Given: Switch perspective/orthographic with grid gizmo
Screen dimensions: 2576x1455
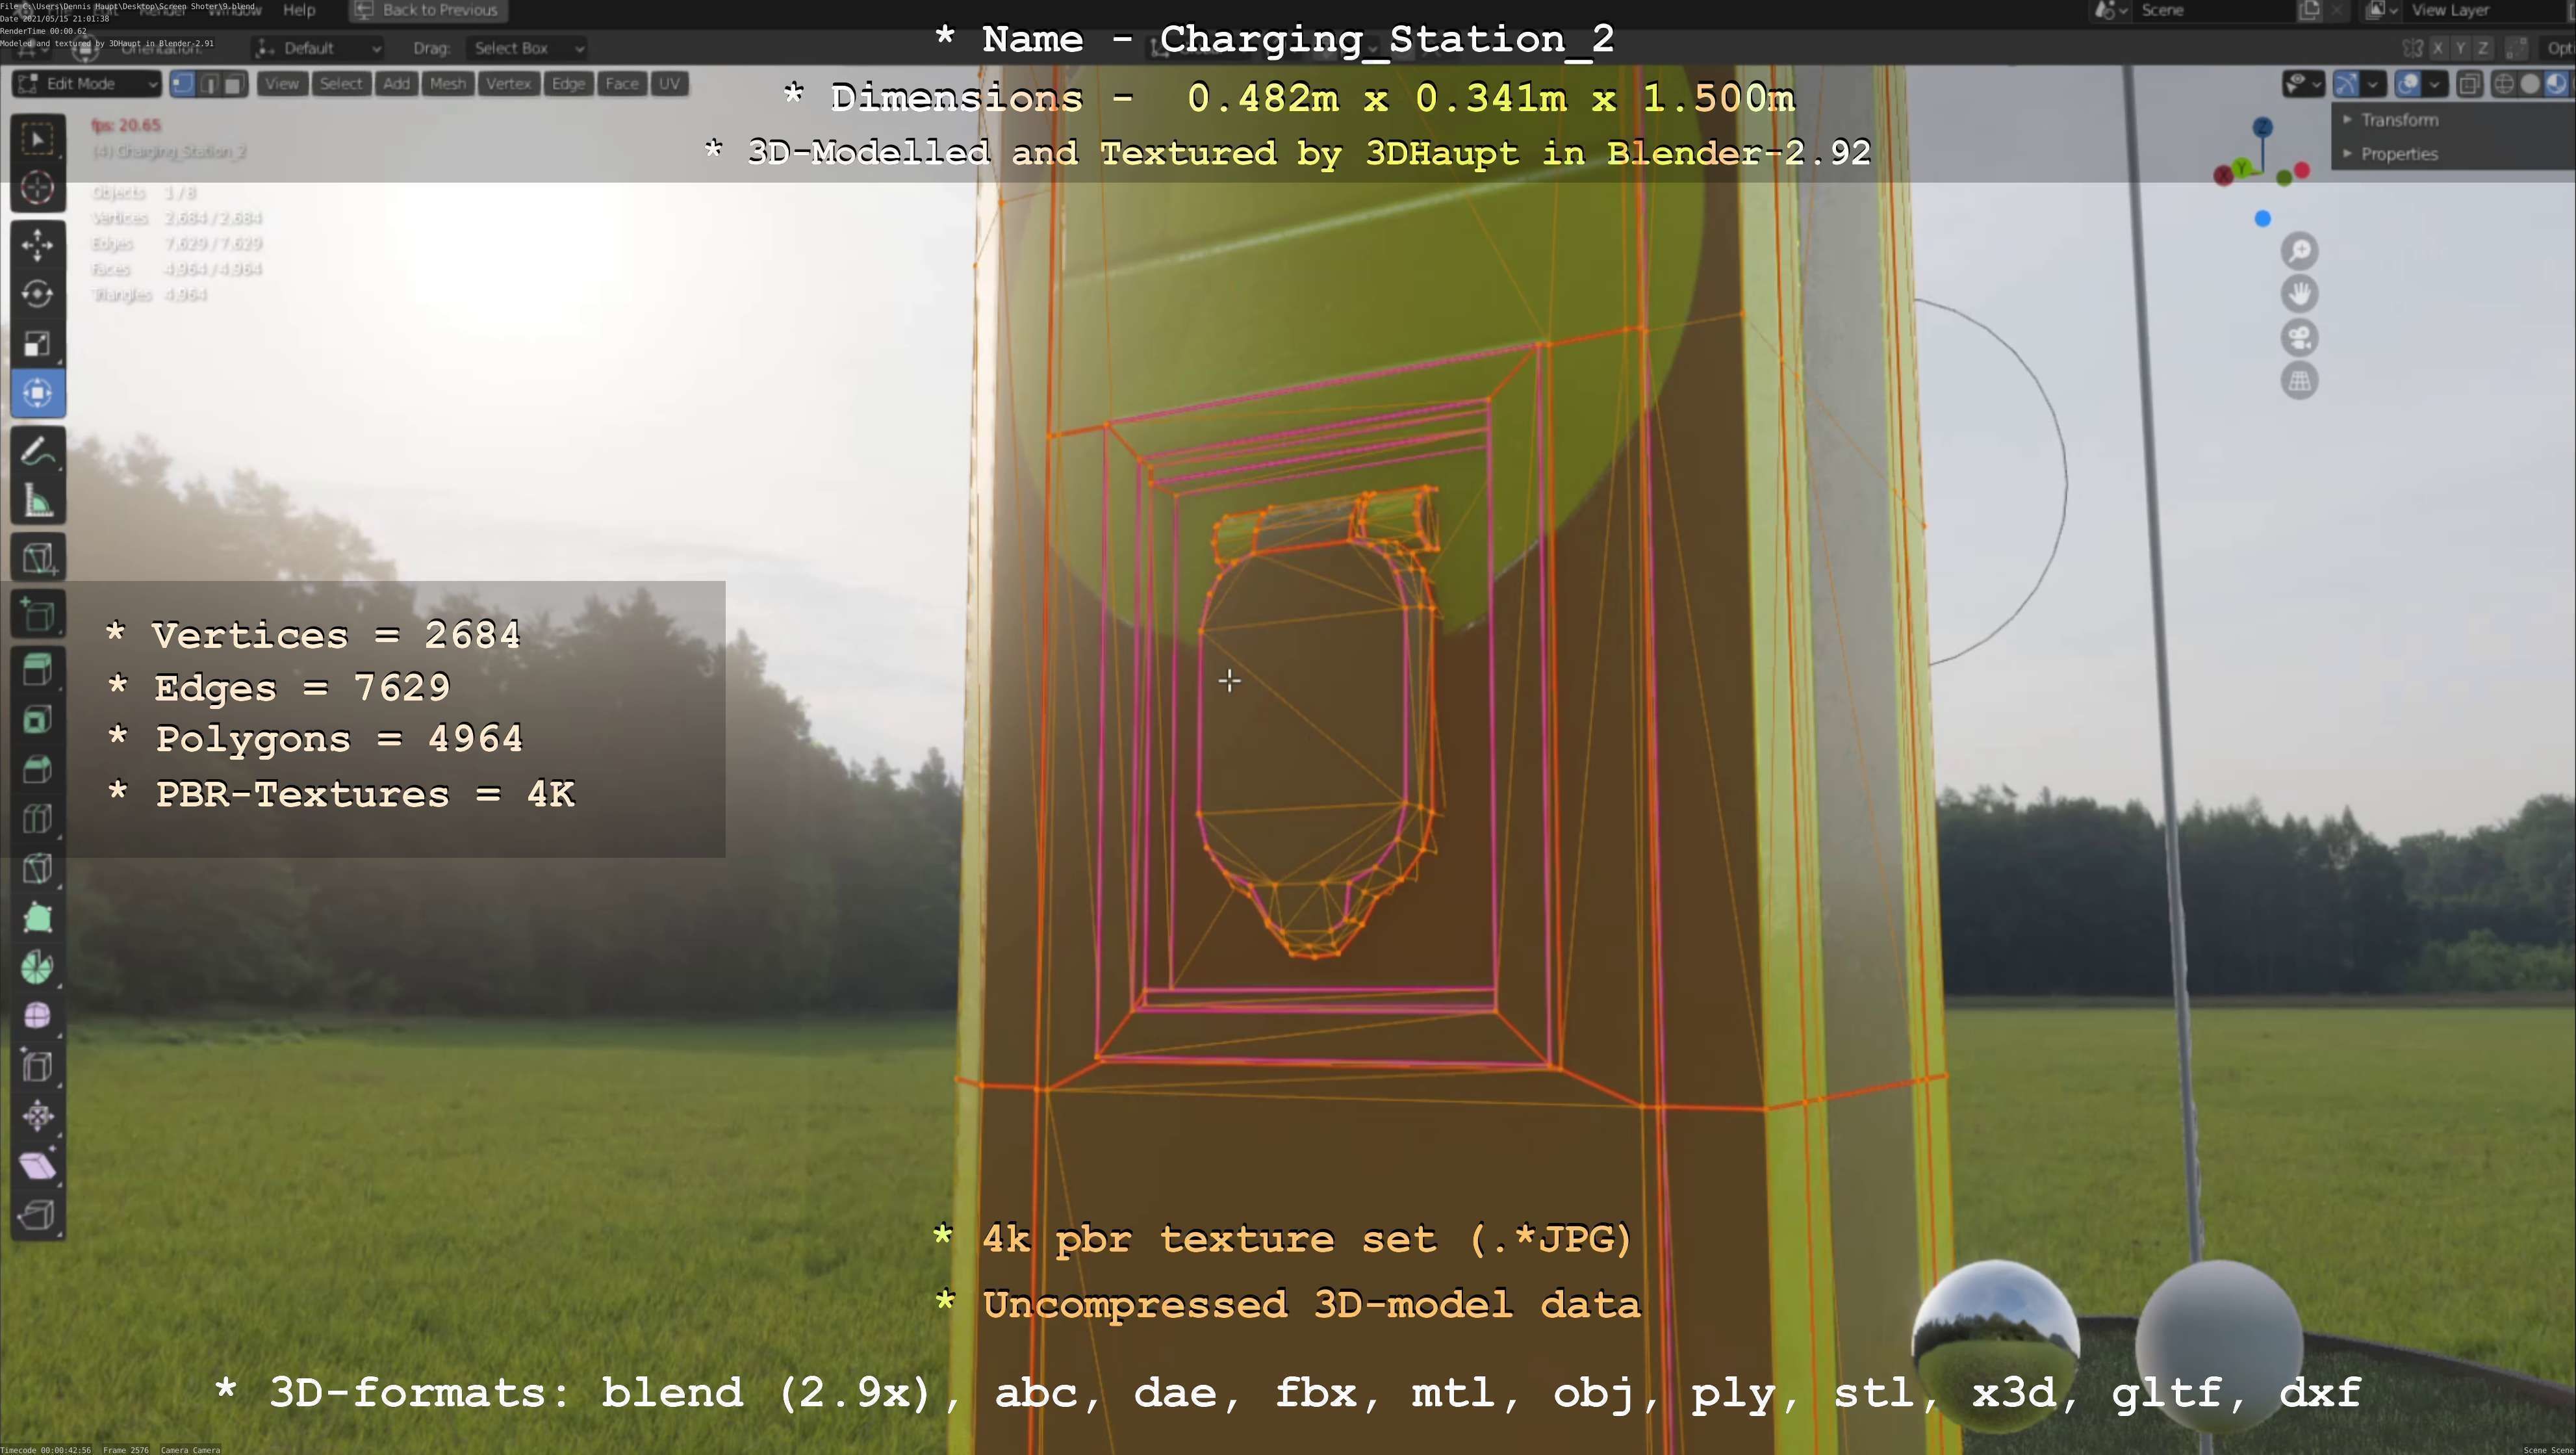Looking at the screenshot, I should click(2299, 381).
